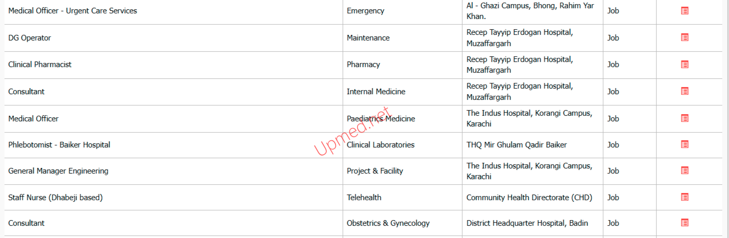Click THQ Mir Ghulam Qadir Baiker location
The image size is (729, 238).
(516, 145)
